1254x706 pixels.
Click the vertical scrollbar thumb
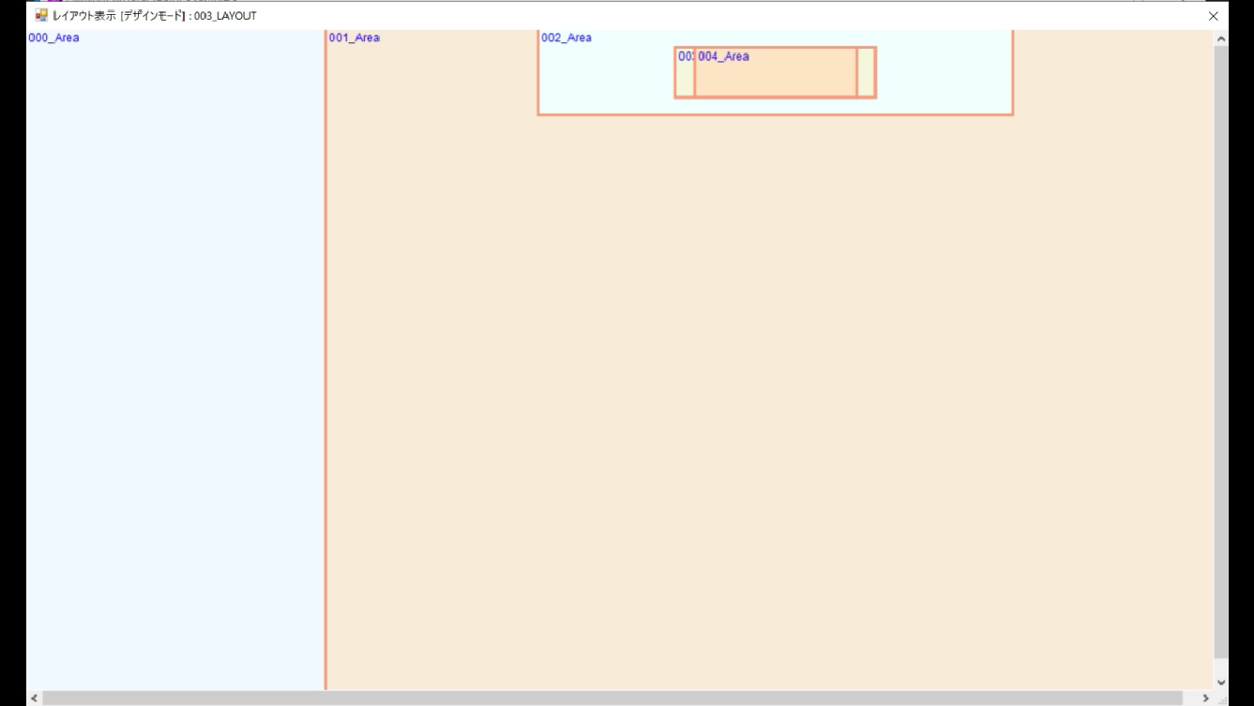click(x=1221, y=352)
